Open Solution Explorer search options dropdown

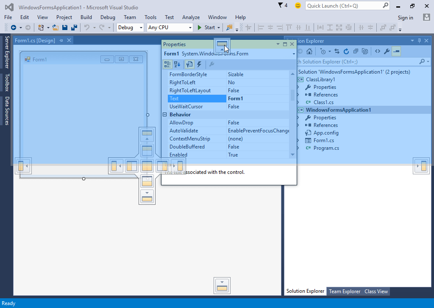coord(428,62)
